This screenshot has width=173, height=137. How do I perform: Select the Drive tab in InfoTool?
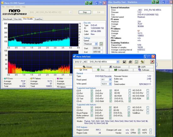pos(83,70)
